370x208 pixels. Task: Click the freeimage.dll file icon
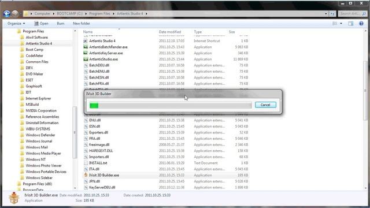(x=86, y=144)
